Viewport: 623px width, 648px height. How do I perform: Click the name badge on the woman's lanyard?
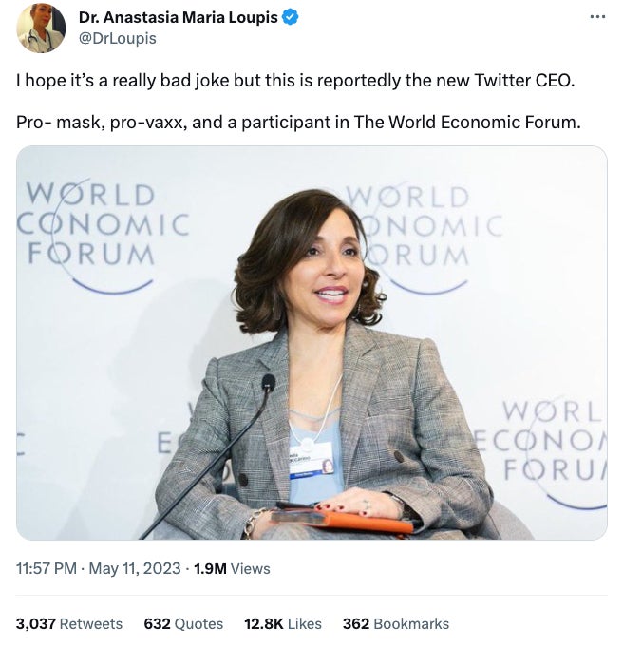coord(311,459)
